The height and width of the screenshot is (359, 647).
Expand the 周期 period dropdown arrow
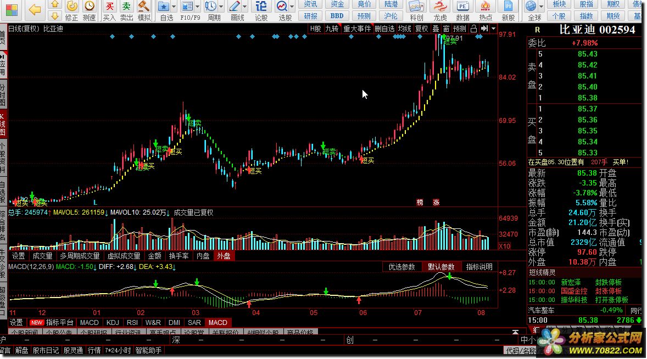click(x=221, y=7)
